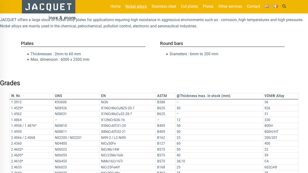The height and width of the screenshot is (173, 308).
Task: Click the NiCu30Fe EN grade cell
Action: pos(109,143)
